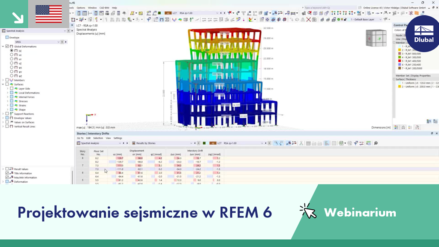
Task: Collapse the Surfaces tree node
Action: click(3, 84)
